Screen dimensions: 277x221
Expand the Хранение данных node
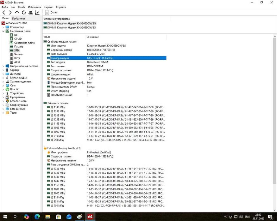point(3,81)
